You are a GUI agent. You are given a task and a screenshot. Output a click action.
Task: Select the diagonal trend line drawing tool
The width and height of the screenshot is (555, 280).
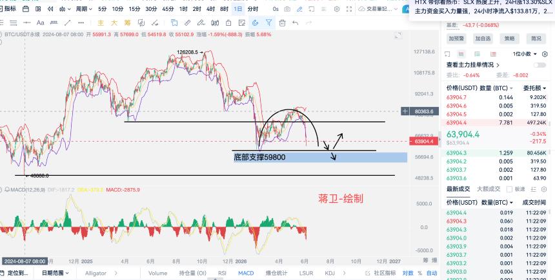coord(67,23)
